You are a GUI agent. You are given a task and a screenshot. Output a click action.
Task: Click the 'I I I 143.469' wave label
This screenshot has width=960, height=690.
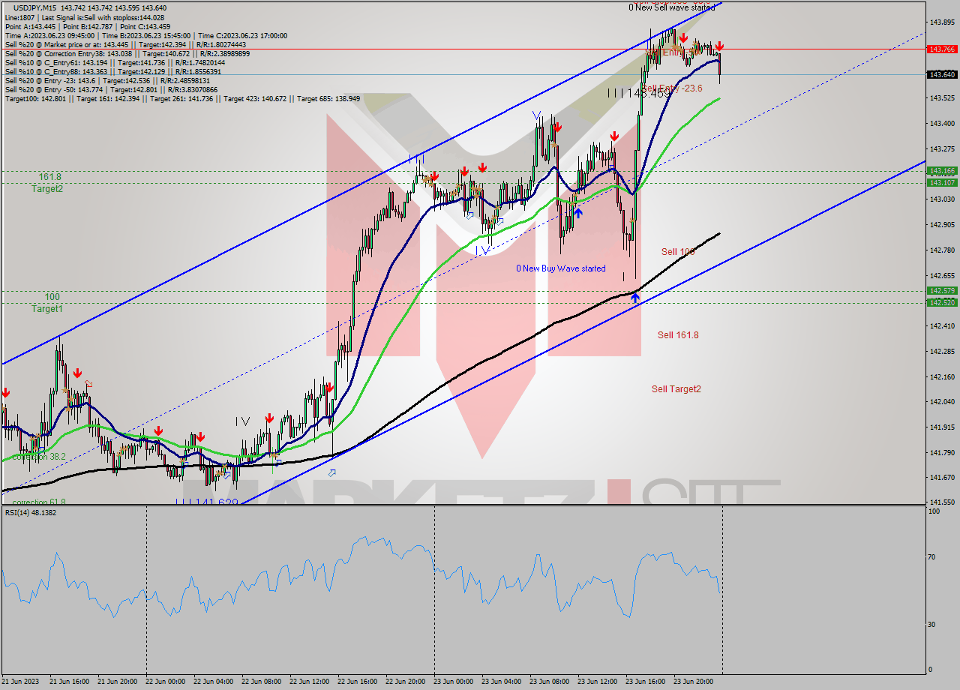click(640, 93)
